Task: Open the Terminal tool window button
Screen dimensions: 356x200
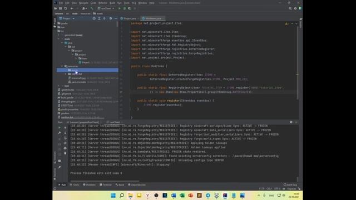Action: (x=106, y=185)
